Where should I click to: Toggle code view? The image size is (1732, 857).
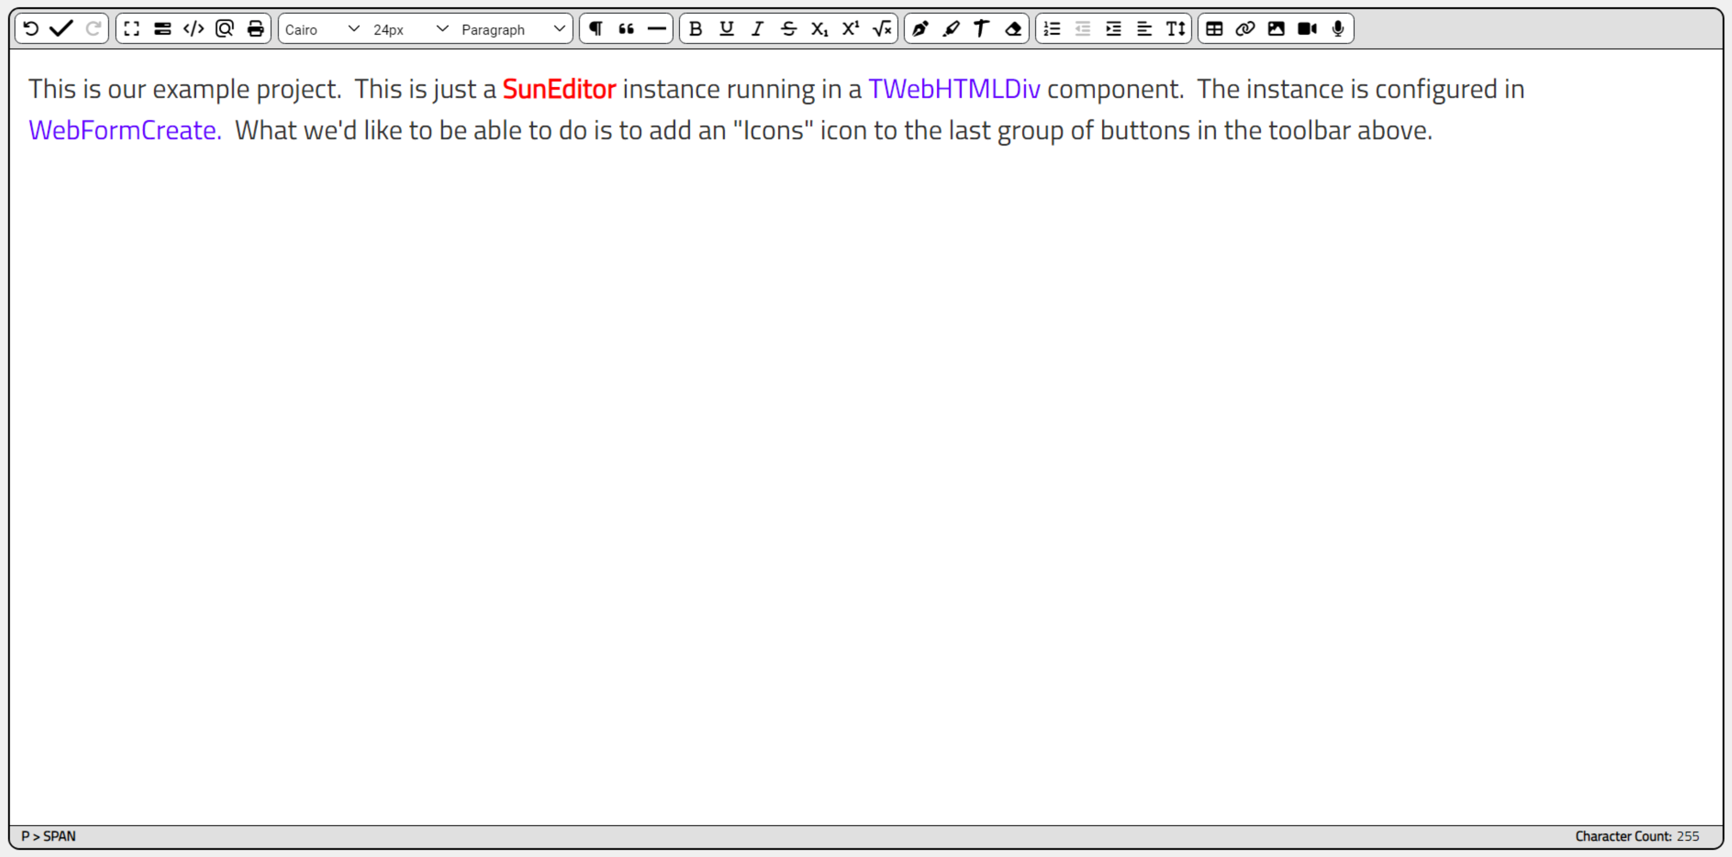193,29
